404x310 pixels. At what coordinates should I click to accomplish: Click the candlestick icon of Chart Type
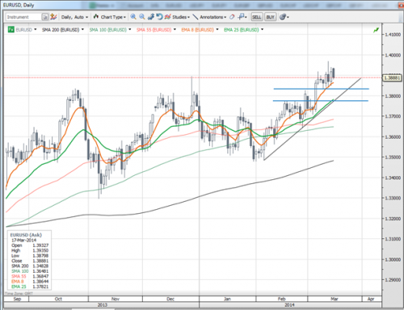(x=95, y=17)
